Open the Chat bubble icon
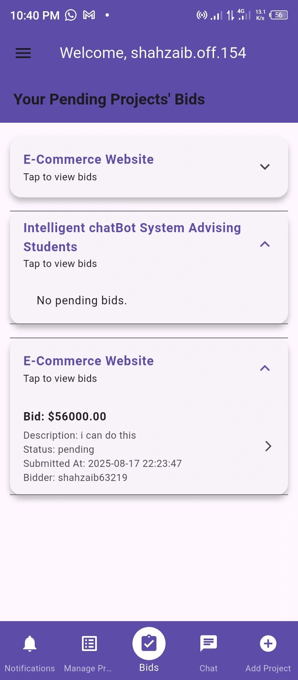Image resolution: width=298 pixels, height=680 pixels. click(x=209, y=644)
